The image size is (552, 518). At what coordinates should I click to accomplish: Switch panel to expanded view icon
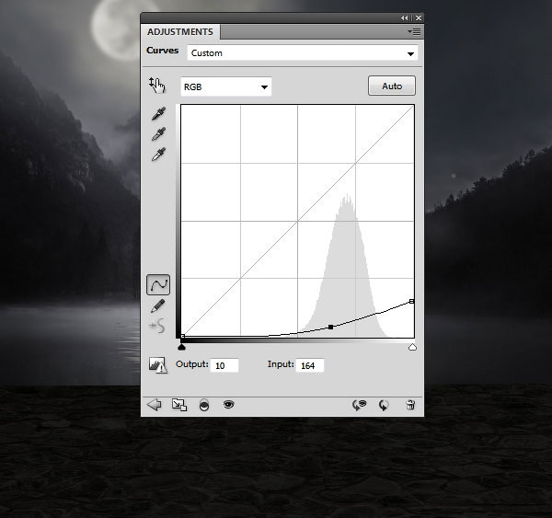tap(179, 405)
